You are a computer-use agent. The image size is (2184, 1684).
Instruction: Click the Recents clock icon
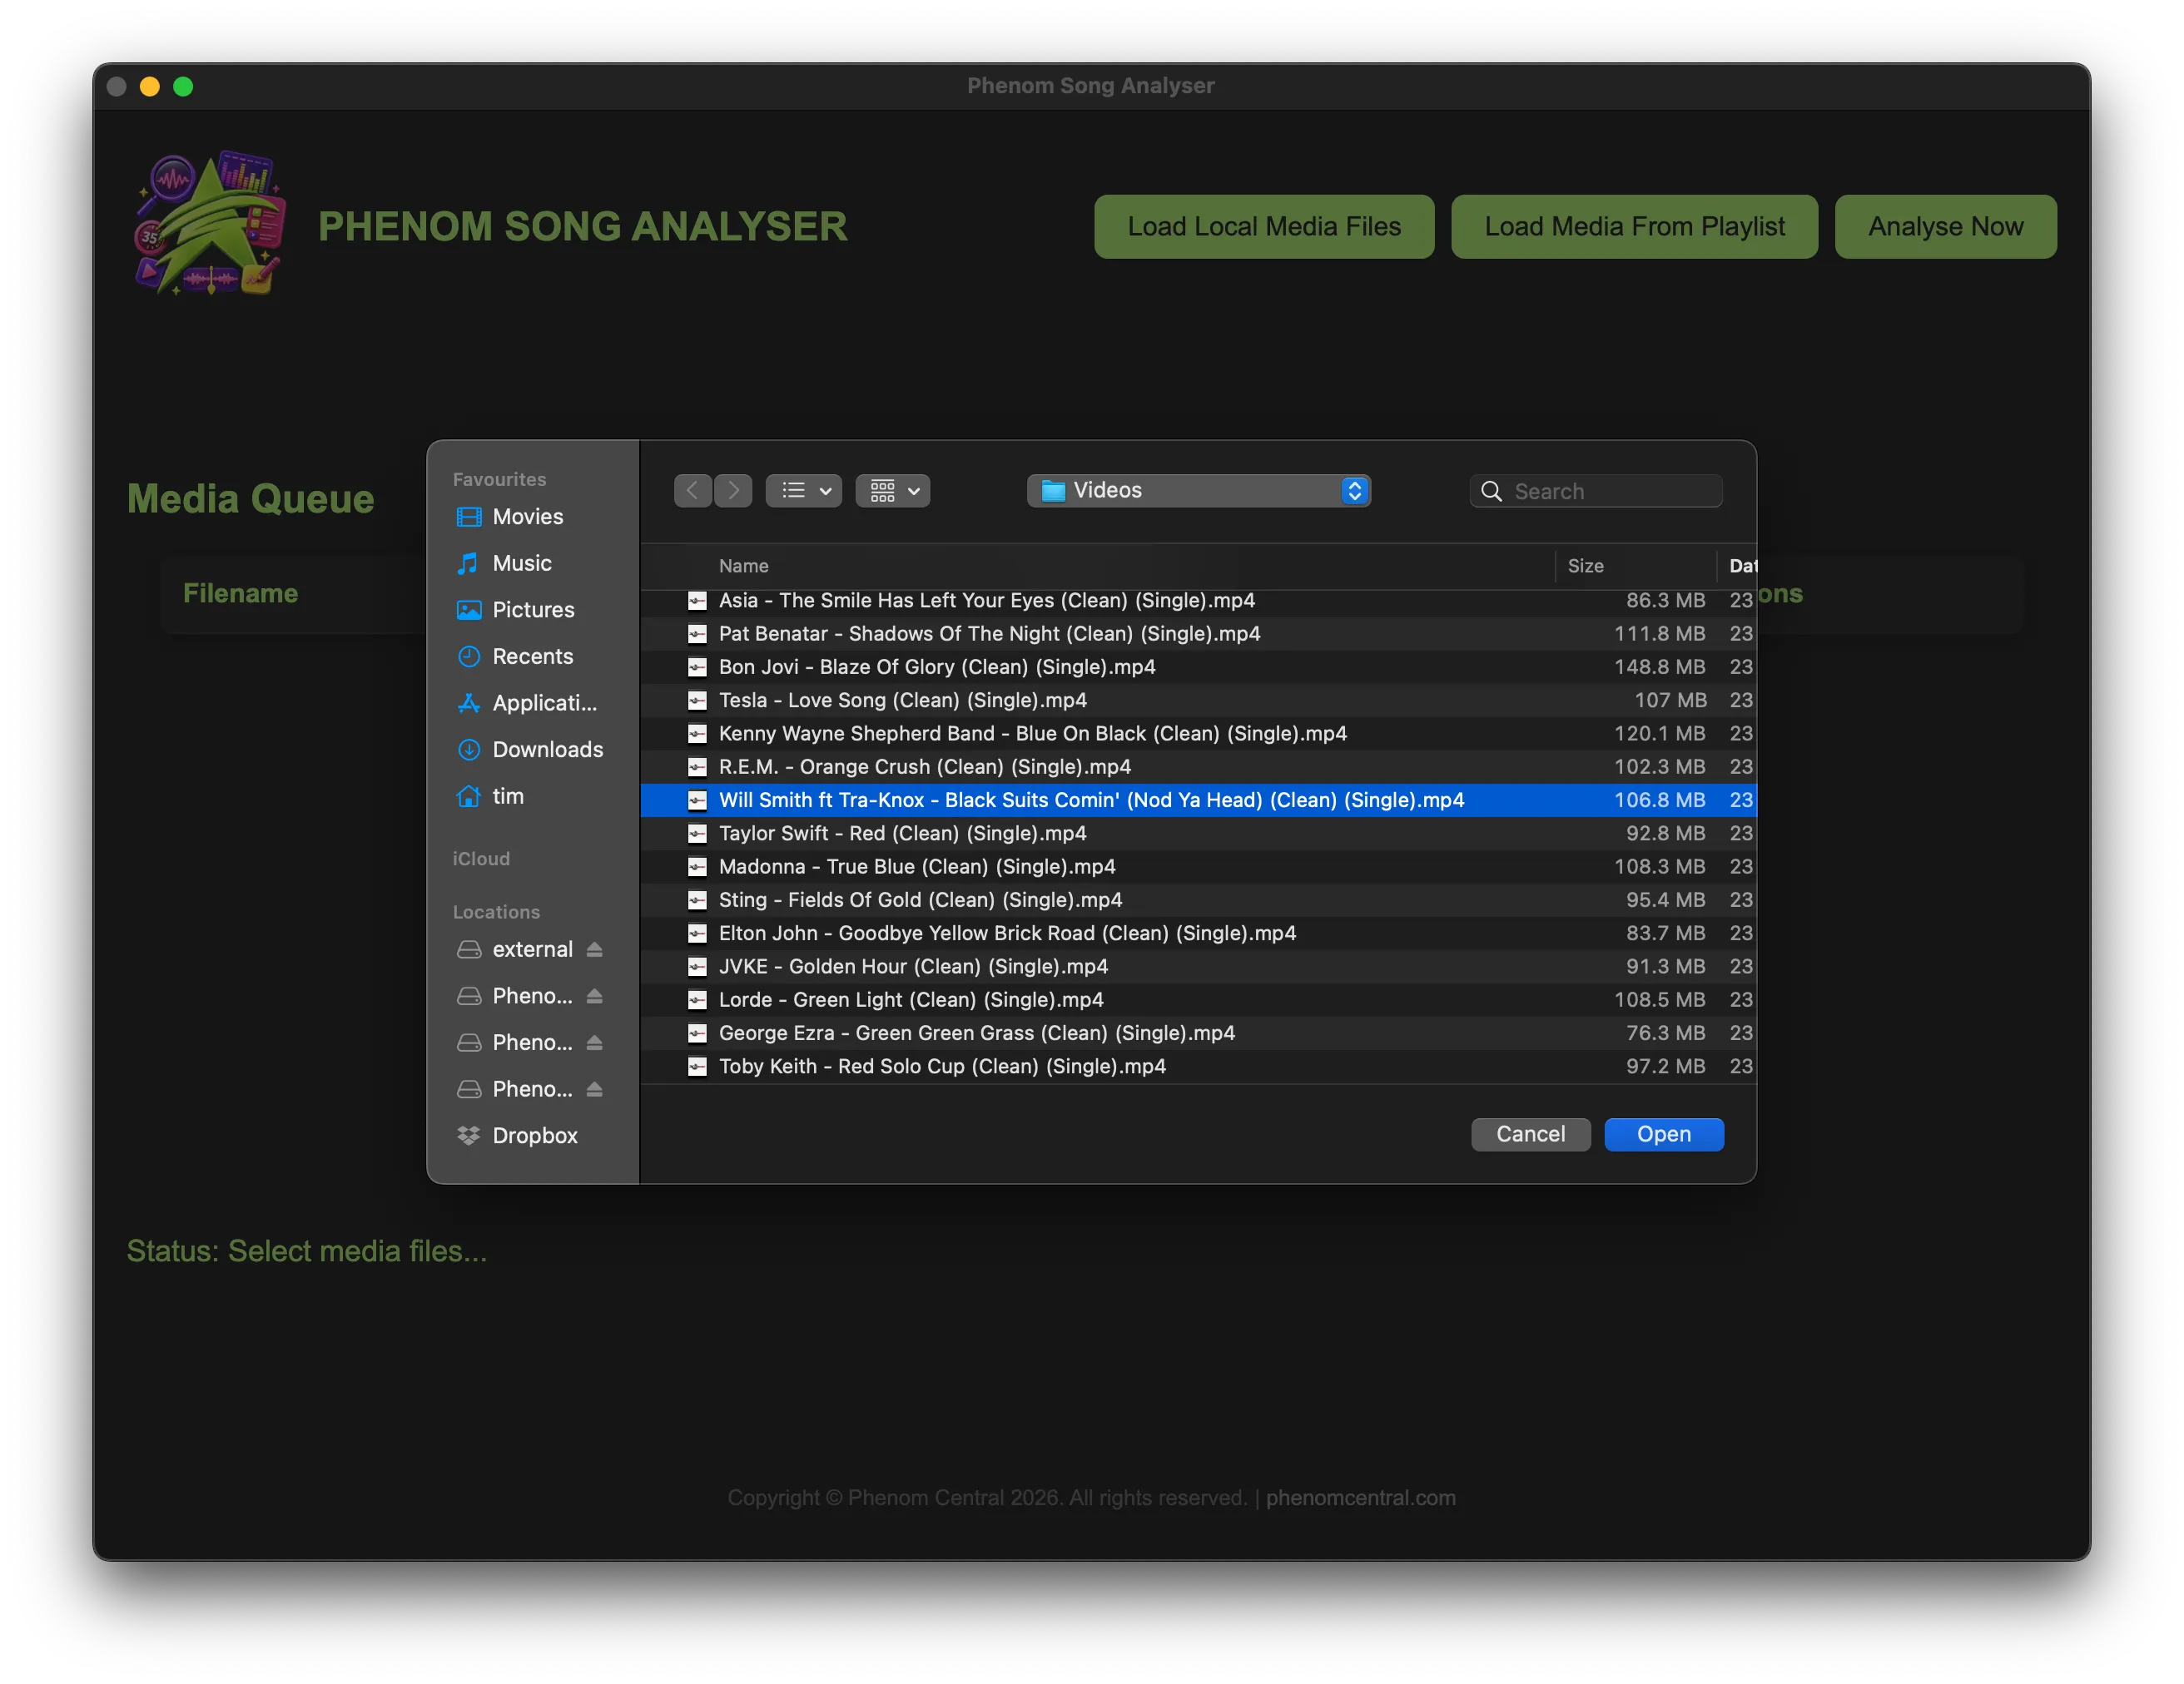tap(468, 656)
